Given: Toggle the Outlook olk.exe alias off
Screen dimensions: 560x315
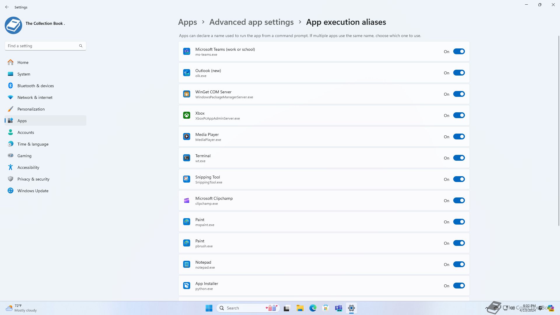Looking at the screenshot, I should 459,73.
